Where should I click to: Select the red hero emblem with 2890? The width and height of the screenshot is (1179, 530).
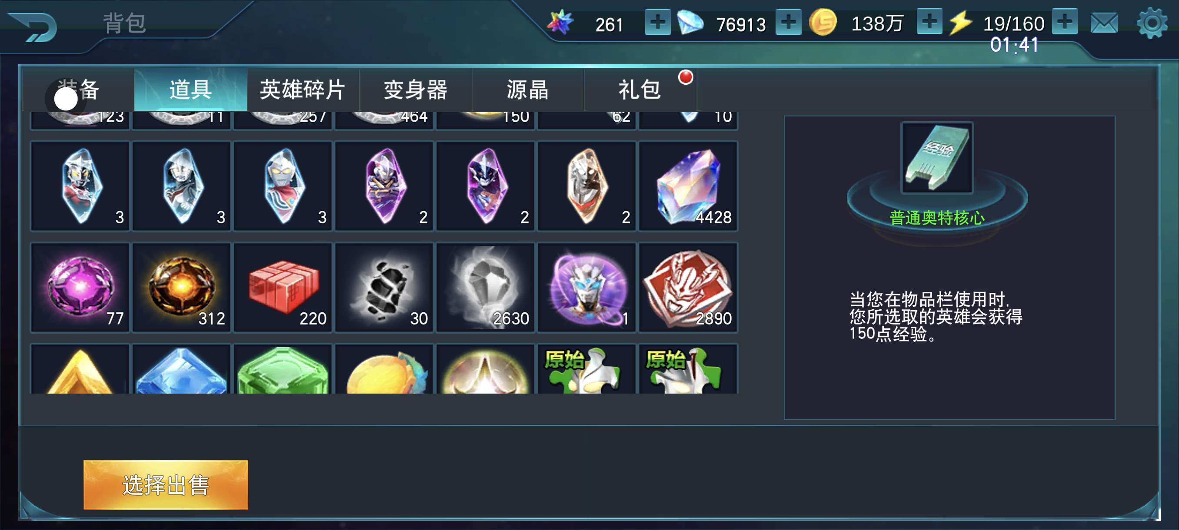click(x=688, y=287)
